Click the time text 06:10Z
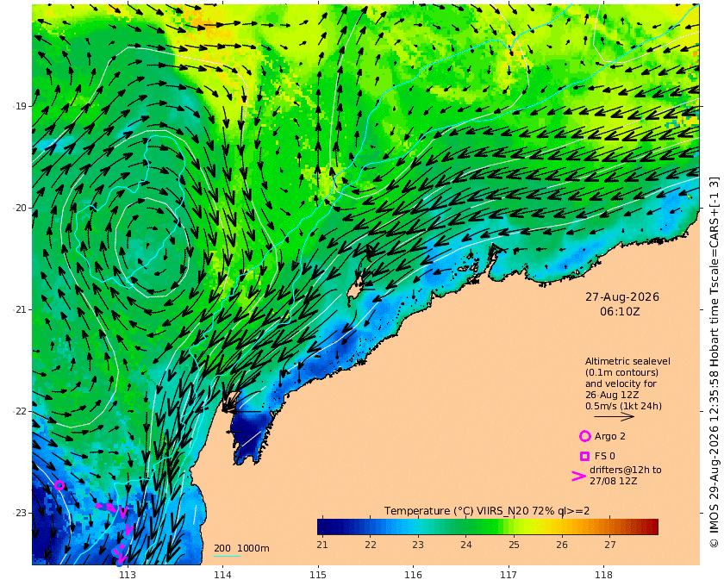Image resolution: width=724 pixels, height=586 pixels. [620, 312]
